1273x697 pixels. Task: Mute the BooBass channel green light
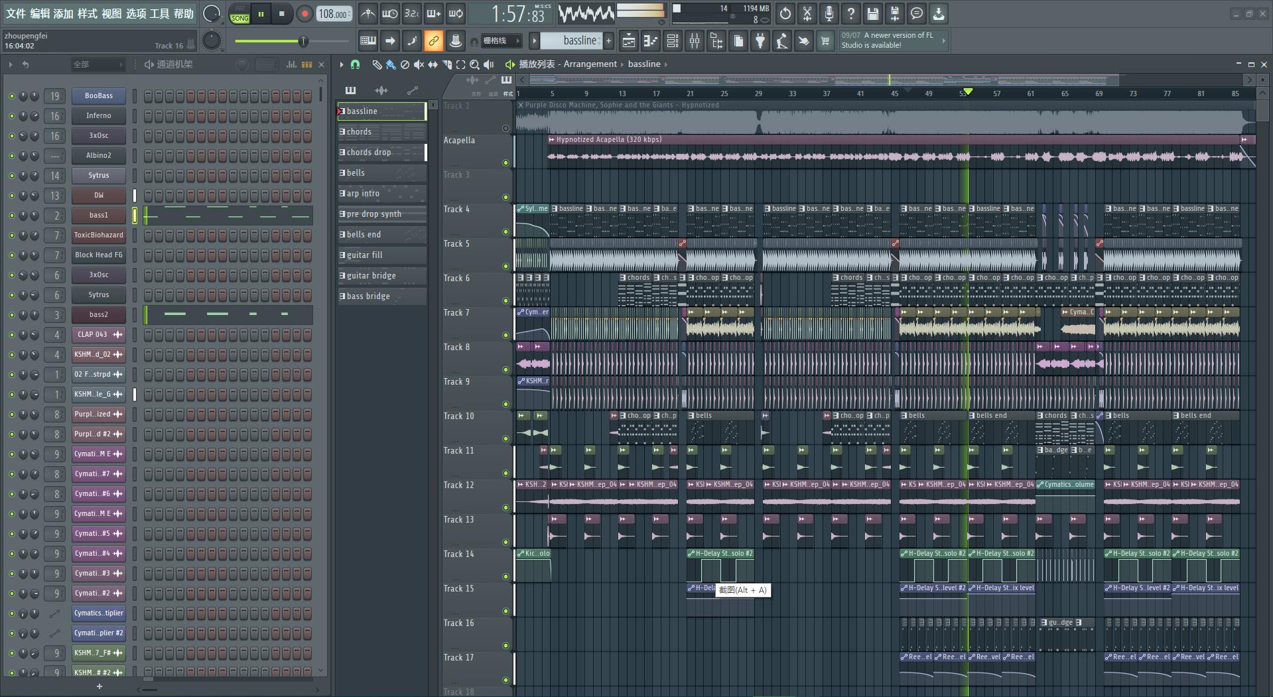coord(11,96)
